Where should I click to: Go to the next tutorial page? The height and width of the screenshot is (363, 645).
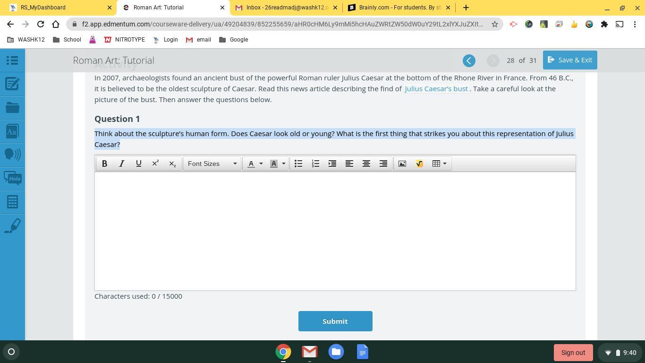pyautogui.click(x=493, y=60)
